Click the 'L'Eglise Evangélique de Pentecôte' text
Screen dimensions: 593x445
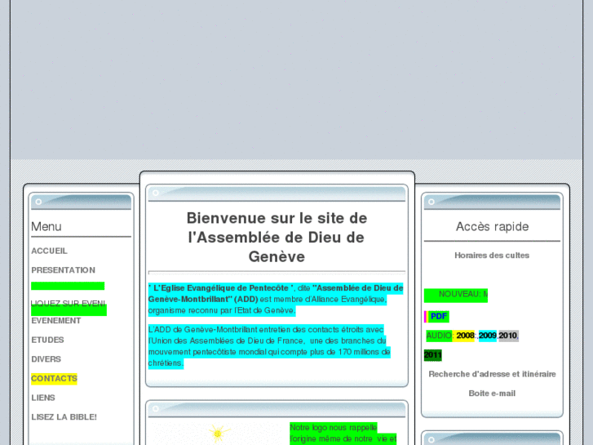point(221,288)
